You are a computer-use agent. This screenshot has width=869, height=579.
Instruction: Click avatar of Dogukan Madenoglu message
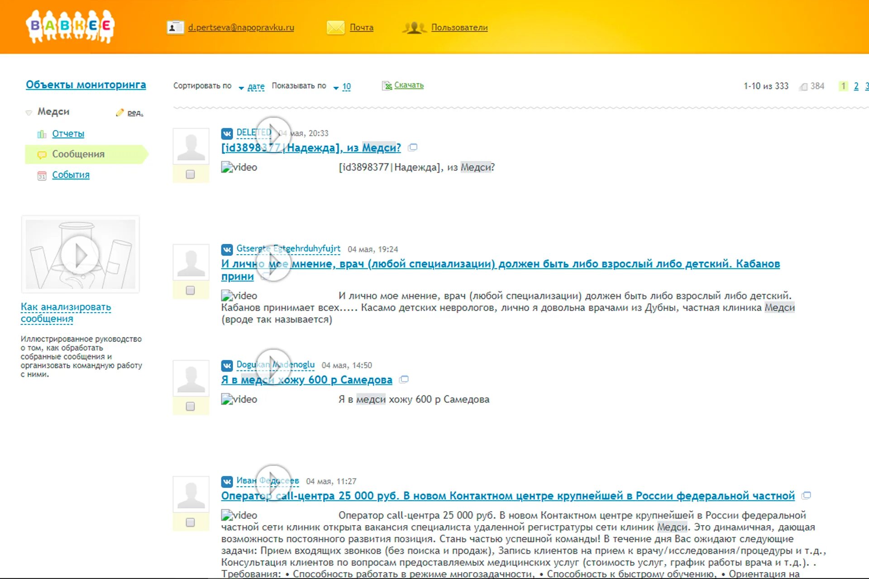coord(191,379)
